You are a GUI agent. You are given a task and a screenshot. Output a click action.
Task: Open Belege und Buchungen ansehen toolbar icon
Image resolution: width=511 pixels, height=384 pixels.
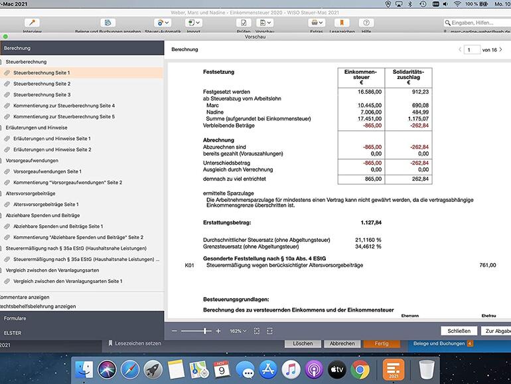108,23
